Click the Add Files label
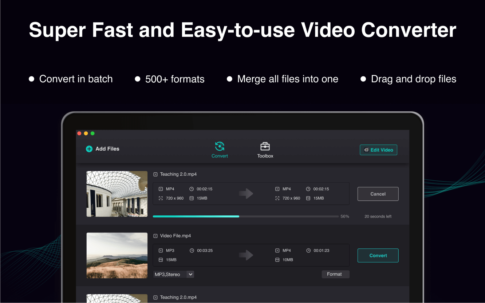This screenshot has height=303, width=485. point(107,149)
